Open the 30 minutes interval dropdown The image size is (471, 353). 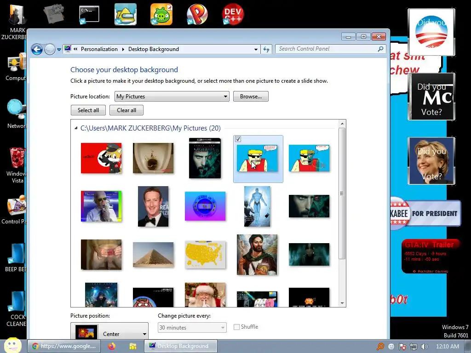click(192, 327)
